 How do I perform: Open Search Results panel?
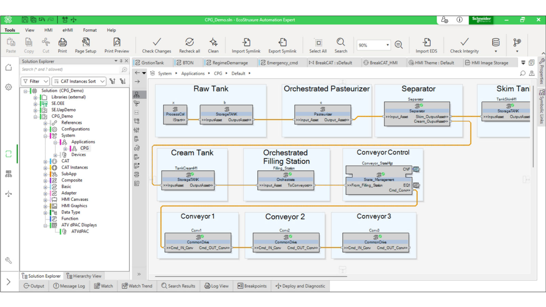pos(178,286)
